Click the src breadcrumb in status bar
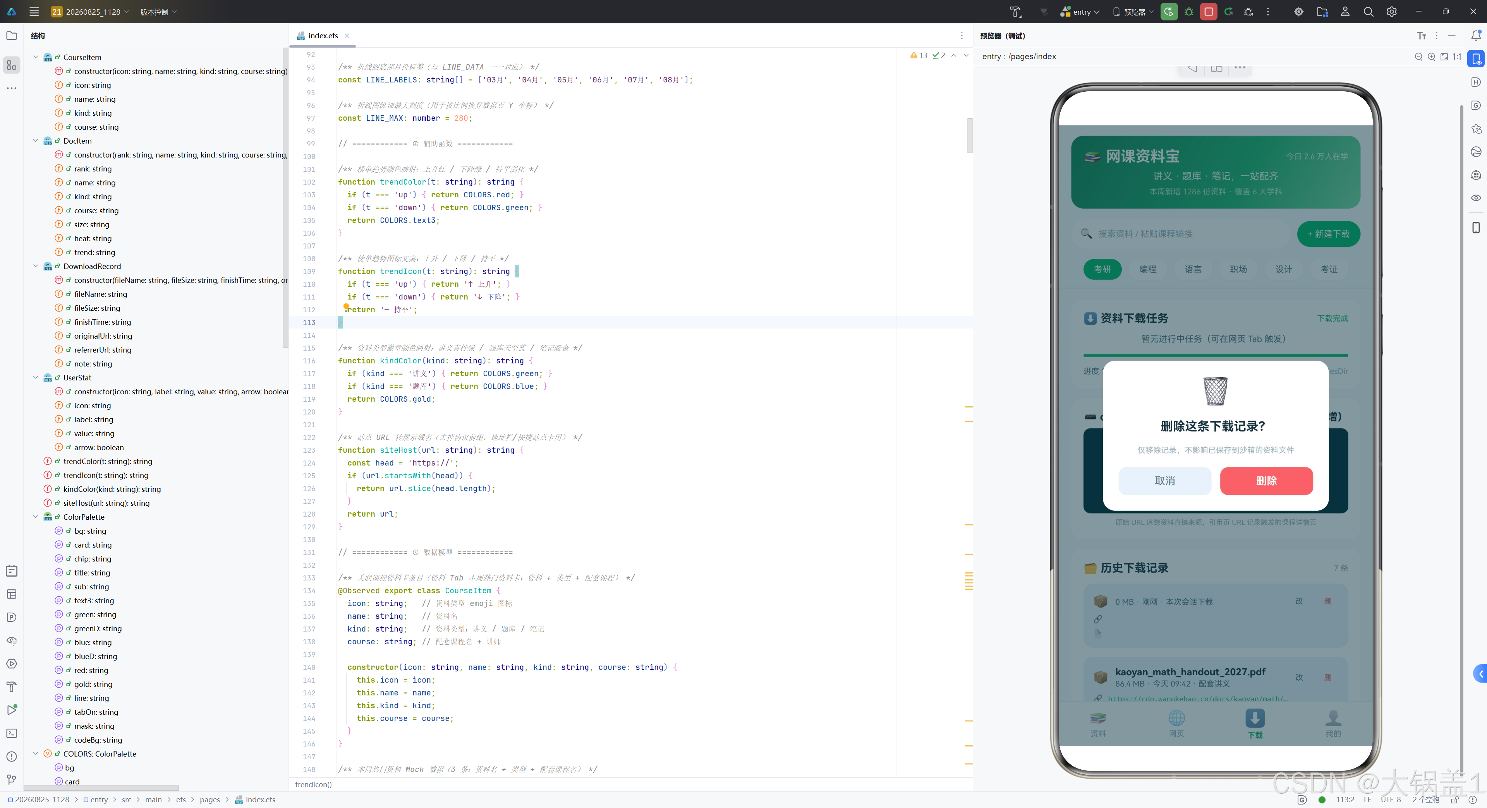The height and width of the screenshot is (808, 1487). [x=126, y=799]
